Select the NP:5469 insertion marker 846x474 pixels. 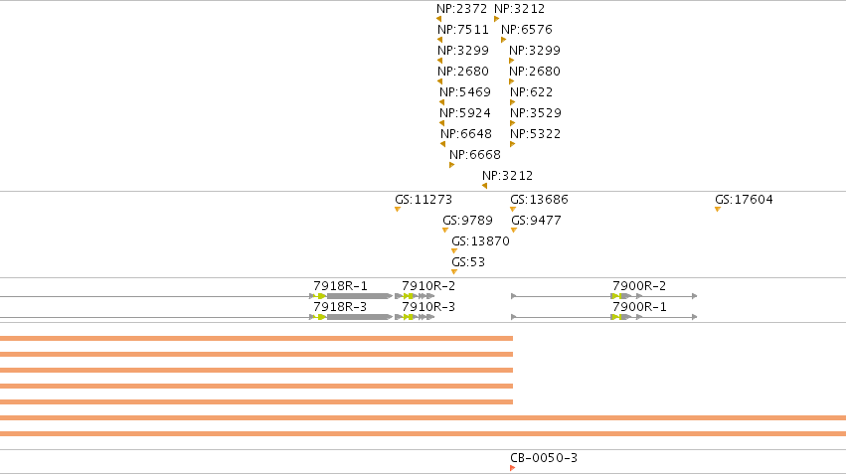click(441, 102)
